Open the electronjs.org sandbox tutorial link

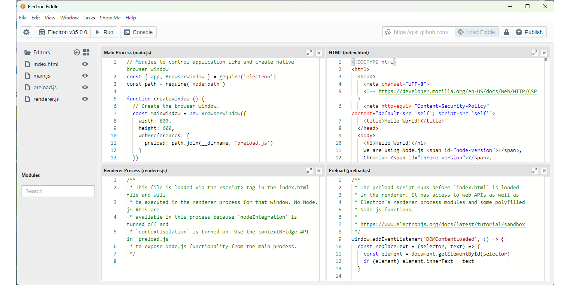[x=443, y=224]
